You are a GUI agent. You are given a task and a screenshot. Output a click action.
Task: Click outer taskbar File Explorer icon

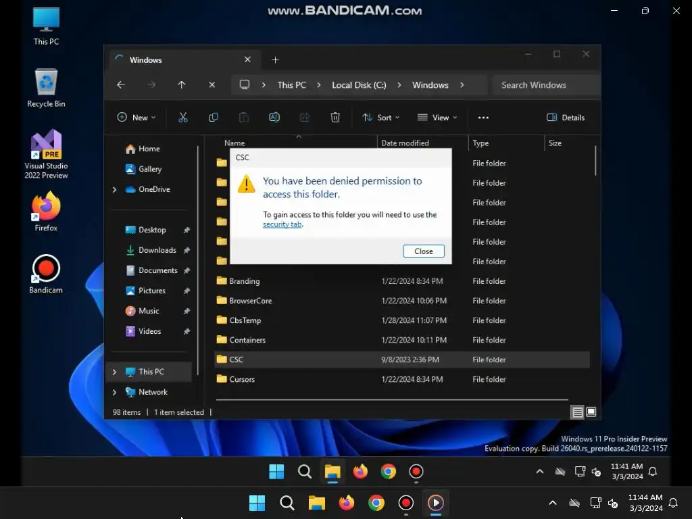click(317, 503)
